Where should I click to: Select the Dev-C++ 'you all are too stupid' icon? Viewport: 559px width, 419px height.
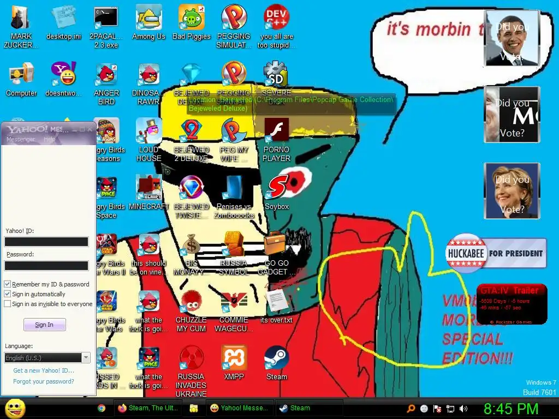pos(276,27)
